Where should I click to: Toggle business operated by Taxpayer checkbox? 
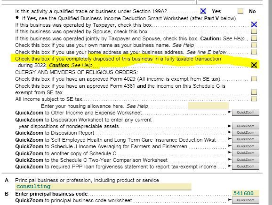pyautogui.click(x=254, y=24)
